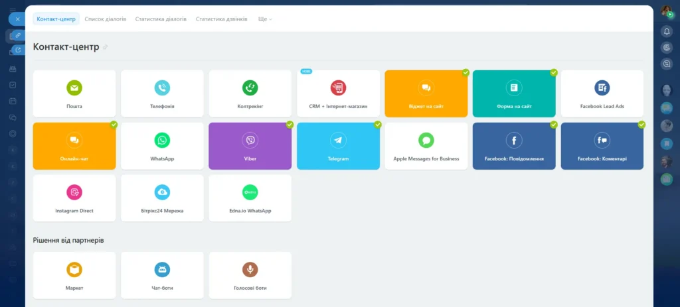This screenshot has height=307, width=680.
Task: Click the edit pencil beside Контакт-центр title
Action: pyautogui.click(x=105, y=47)
